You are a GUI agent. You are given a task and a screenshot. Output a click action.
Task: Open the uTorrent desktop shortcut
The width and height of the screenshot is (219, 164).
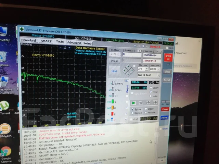coord(5,108)
